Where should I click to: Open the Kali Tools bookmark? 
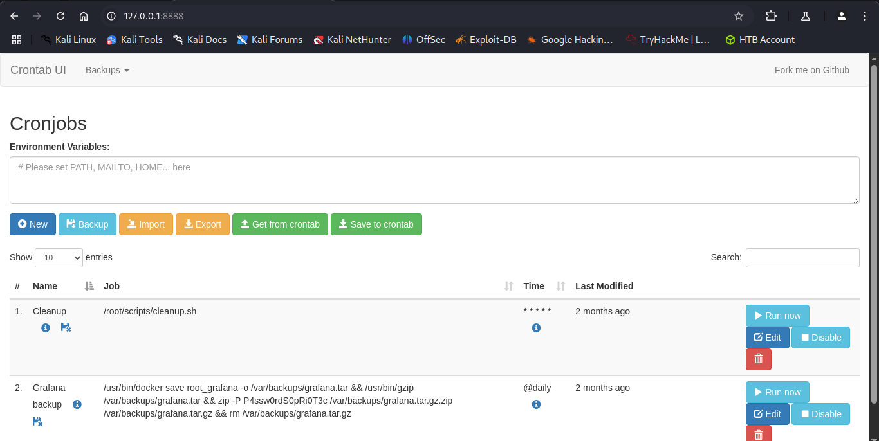click(x=134, y=40)
